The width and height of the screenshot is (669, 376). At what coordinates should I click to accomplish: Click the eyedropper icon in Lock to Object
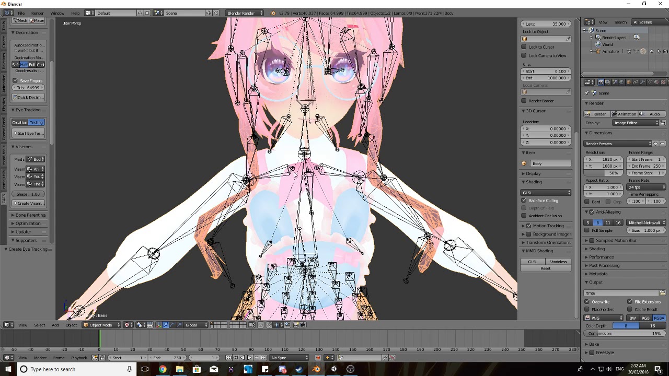point(568,39)
